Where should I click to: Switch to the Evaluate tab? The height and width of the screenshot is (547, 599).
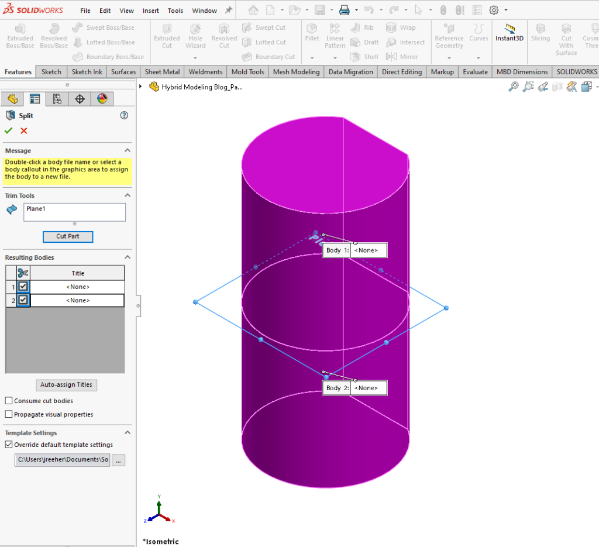(475, 71)
